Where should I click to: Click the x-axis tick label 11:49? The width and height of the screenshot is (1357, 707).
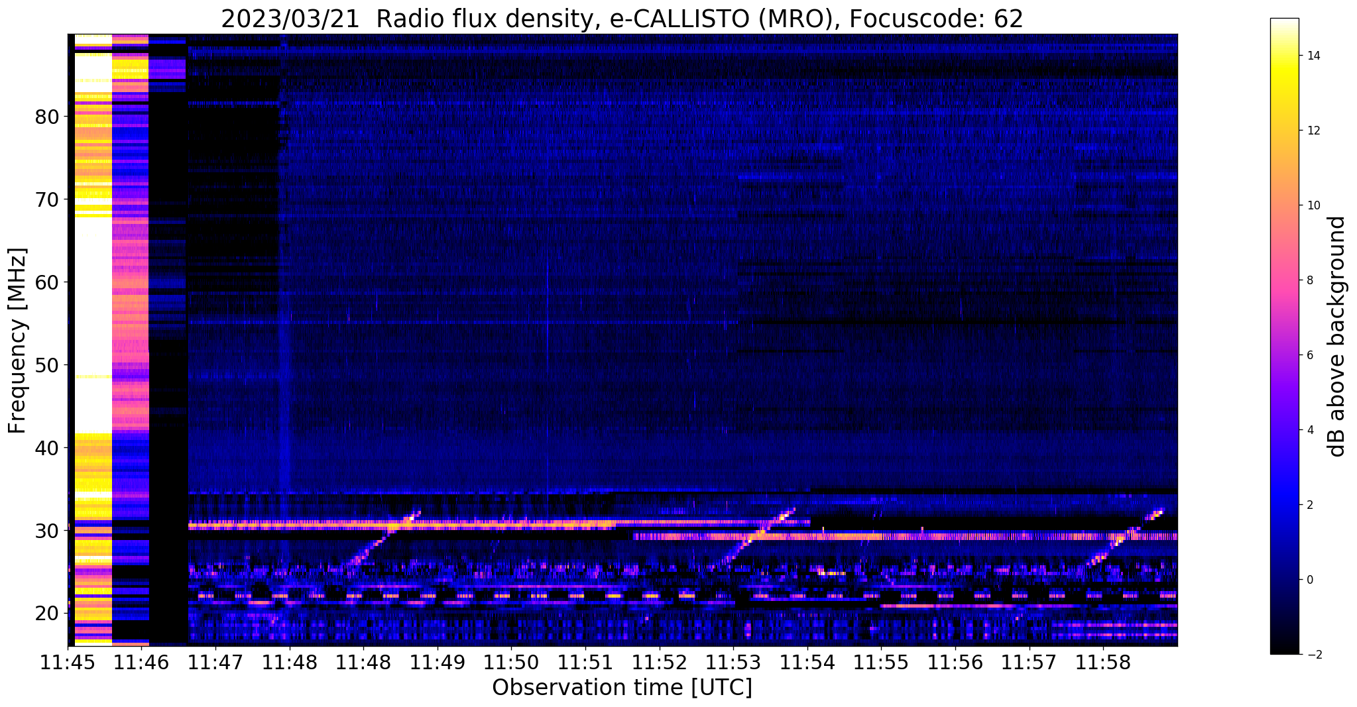point(437,662)
